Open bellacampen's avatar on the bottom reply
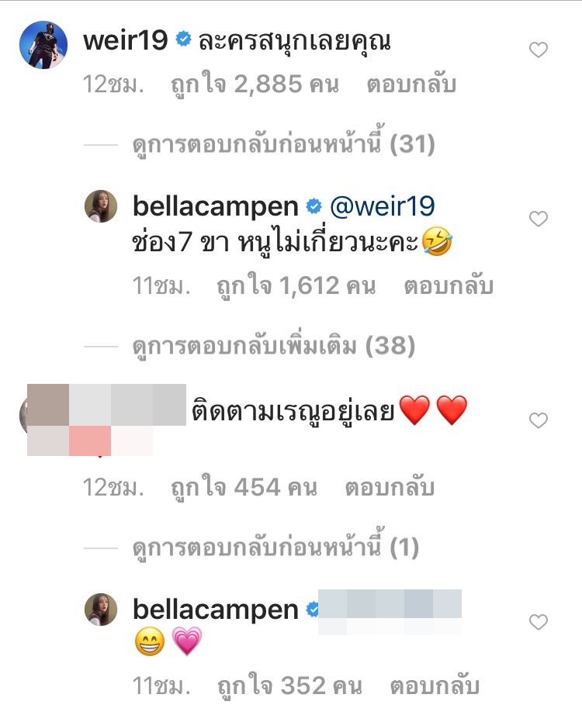 (101, 610)
